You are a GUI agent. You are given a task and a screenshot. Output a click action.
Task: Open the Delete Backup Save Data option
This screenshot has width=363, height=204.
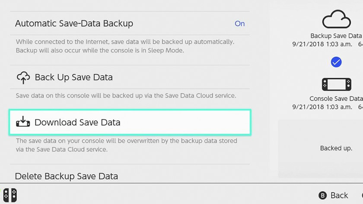[x=66, y=176]
